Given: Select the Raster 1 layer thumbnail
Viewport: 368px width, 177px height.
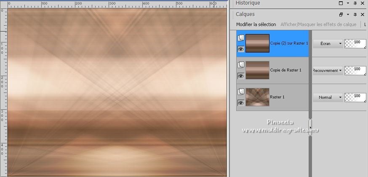Looking at the screenshot, I should [x=257, y=97].
